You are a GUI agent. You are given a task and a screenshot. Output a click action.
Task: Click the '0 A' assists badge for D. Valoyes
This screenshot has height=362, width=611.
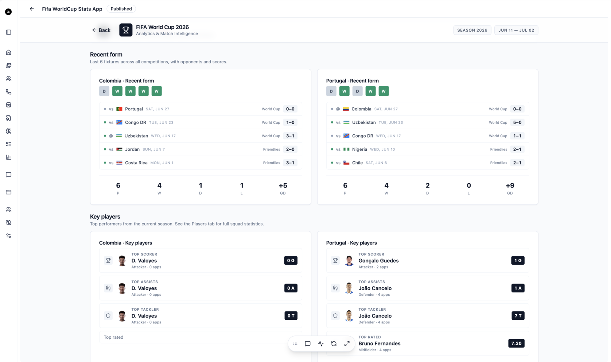tap(291, 288)
